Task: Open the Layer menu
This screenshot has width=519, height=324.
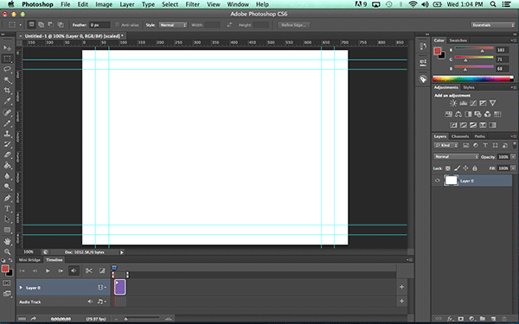Action: coord(127,4)
